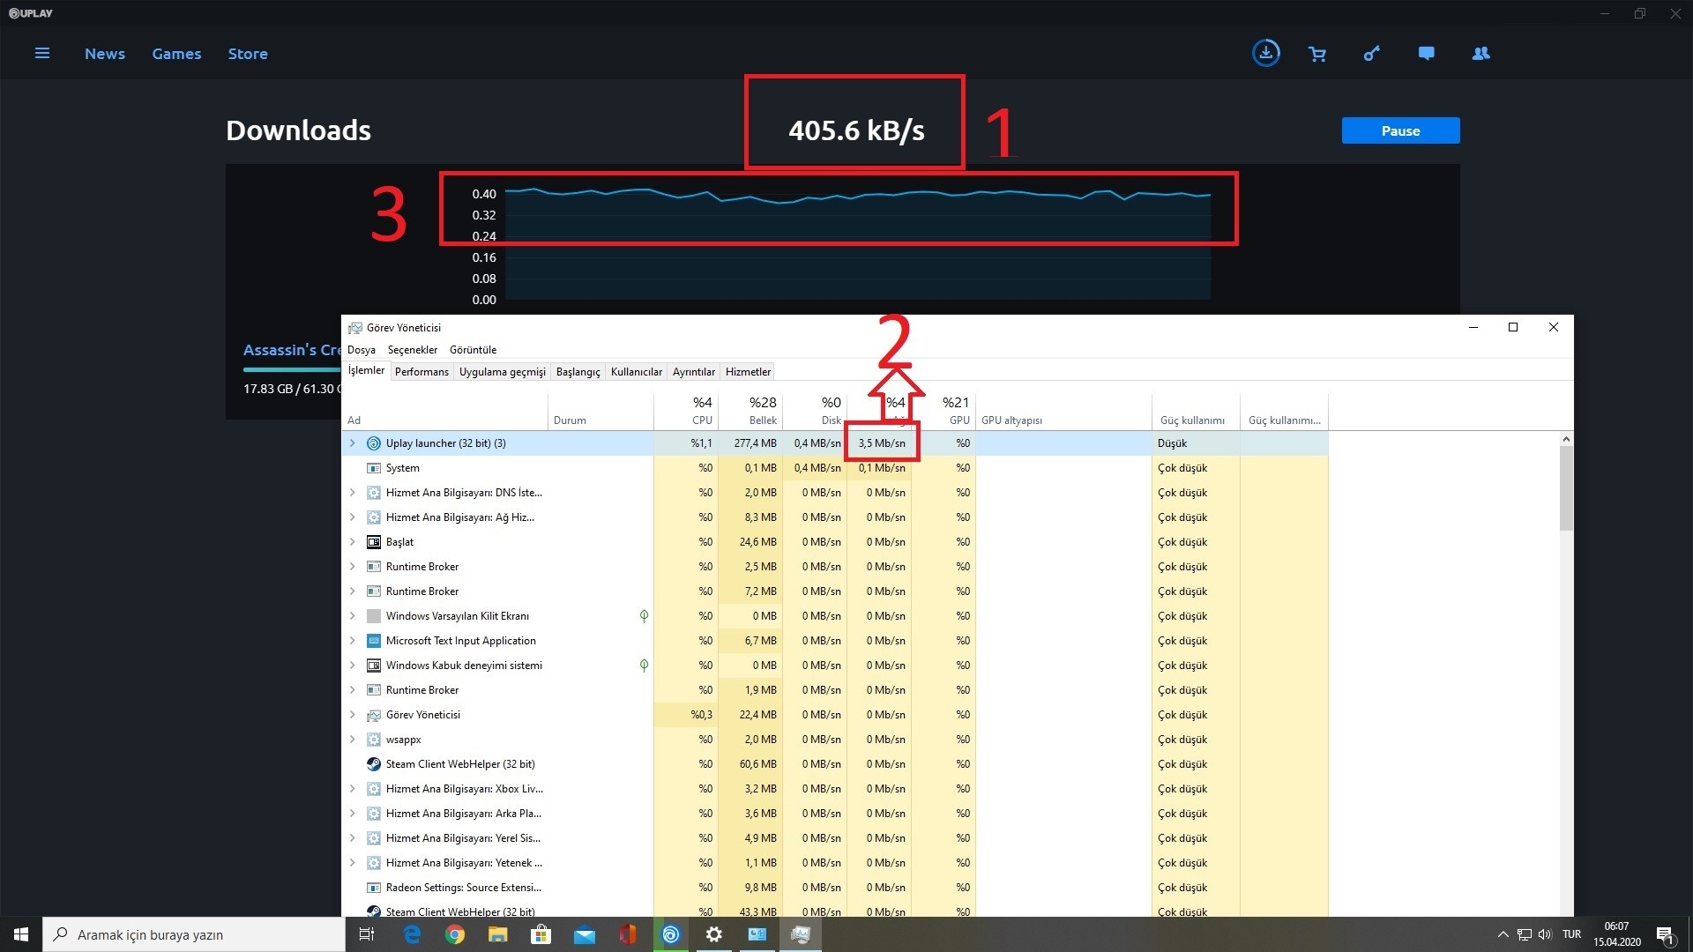Open Google Chrome from taskbar
Image resolution: width=1693 pixels, height=952 pixels.
pos(455,934)
